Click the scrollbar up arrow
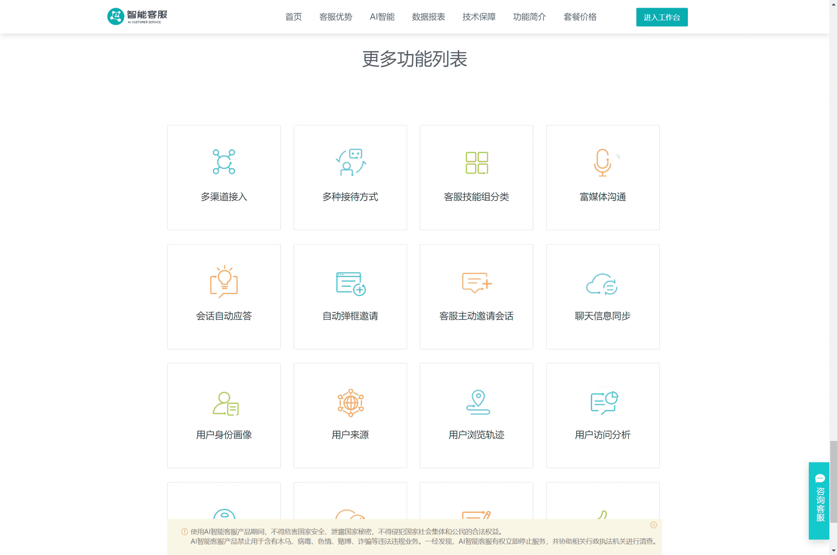 tap(833, 4)
